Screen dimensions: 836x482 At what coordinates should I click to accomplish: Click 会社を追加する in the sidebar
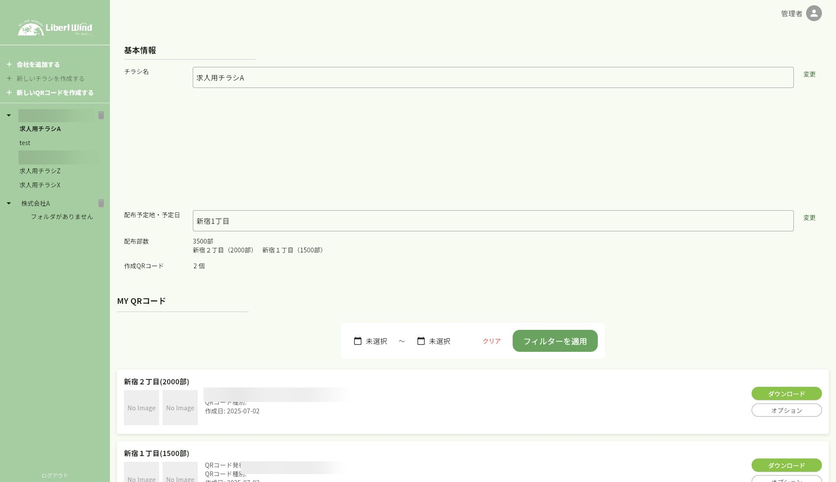coord(38,64)
